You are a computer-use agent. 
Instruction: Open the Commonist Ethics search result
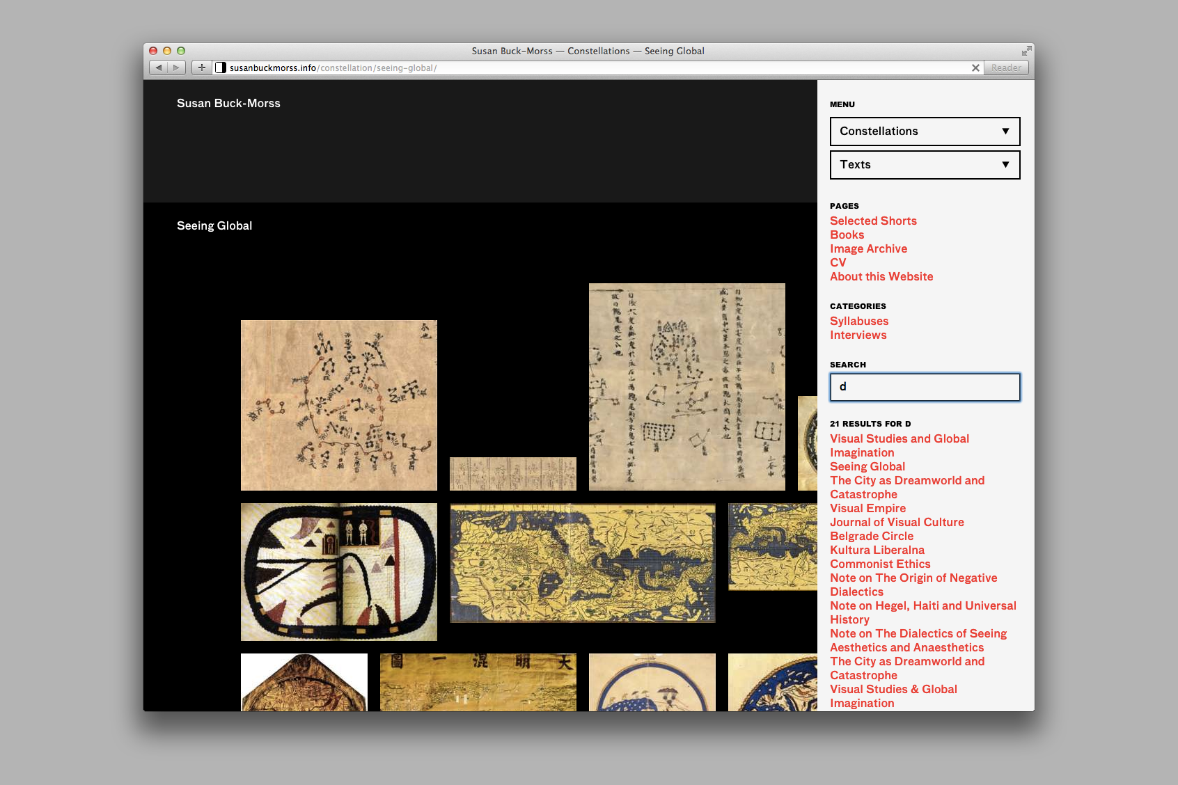[880, 564]
